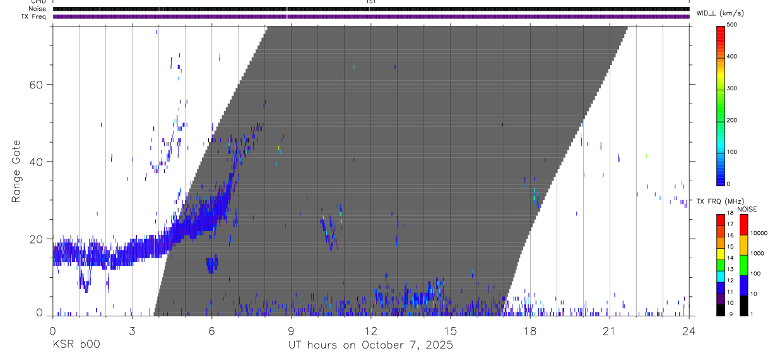Pick the yellow NOISE legend swatch
The width and height of the screenshot is (775, 358).
pos(743,244)
